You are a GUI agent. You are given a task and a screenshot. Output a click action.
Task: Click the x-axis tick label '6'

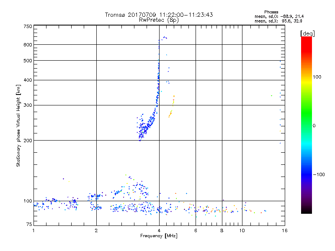(196, 231)
